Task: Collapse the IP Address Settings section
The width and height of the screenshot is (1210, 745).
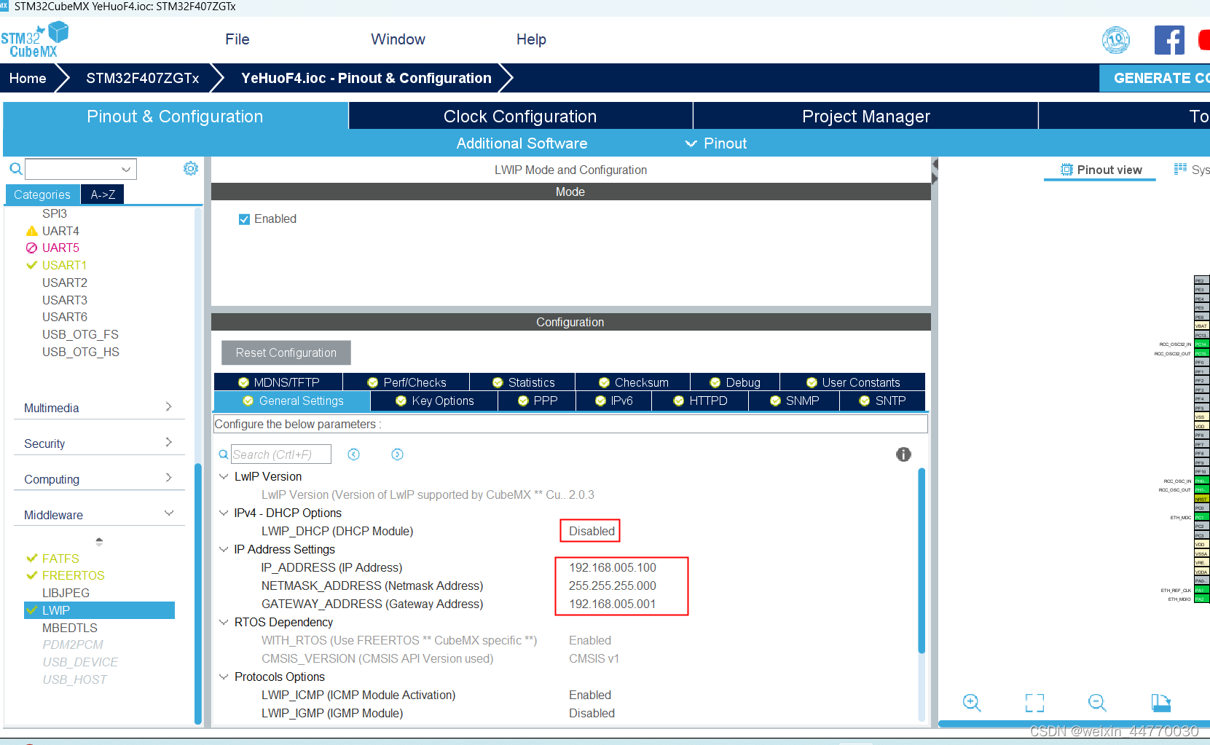Action: 224,549
